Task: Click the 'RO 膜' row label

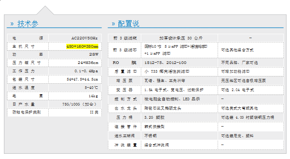Action: tap(125, 63)
